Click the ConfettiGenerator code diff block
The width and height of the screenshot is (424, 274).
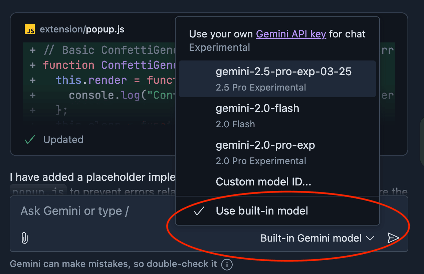(100, 80)
